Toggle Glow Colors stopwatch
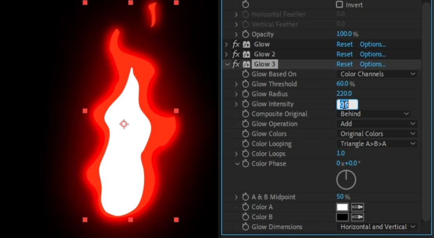The height and width of the screenshot is (238, 434). 246,134
